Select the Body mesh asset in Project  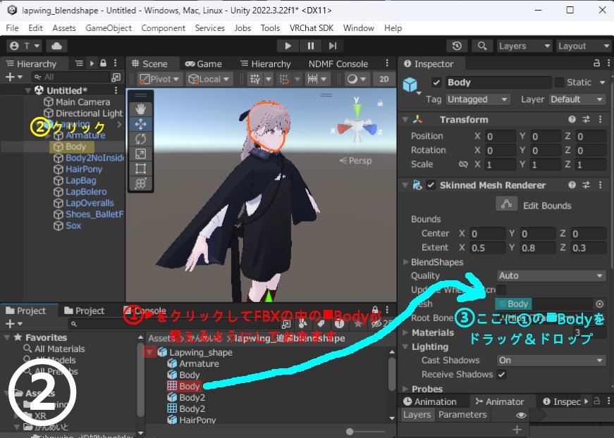tap(184, 387)
